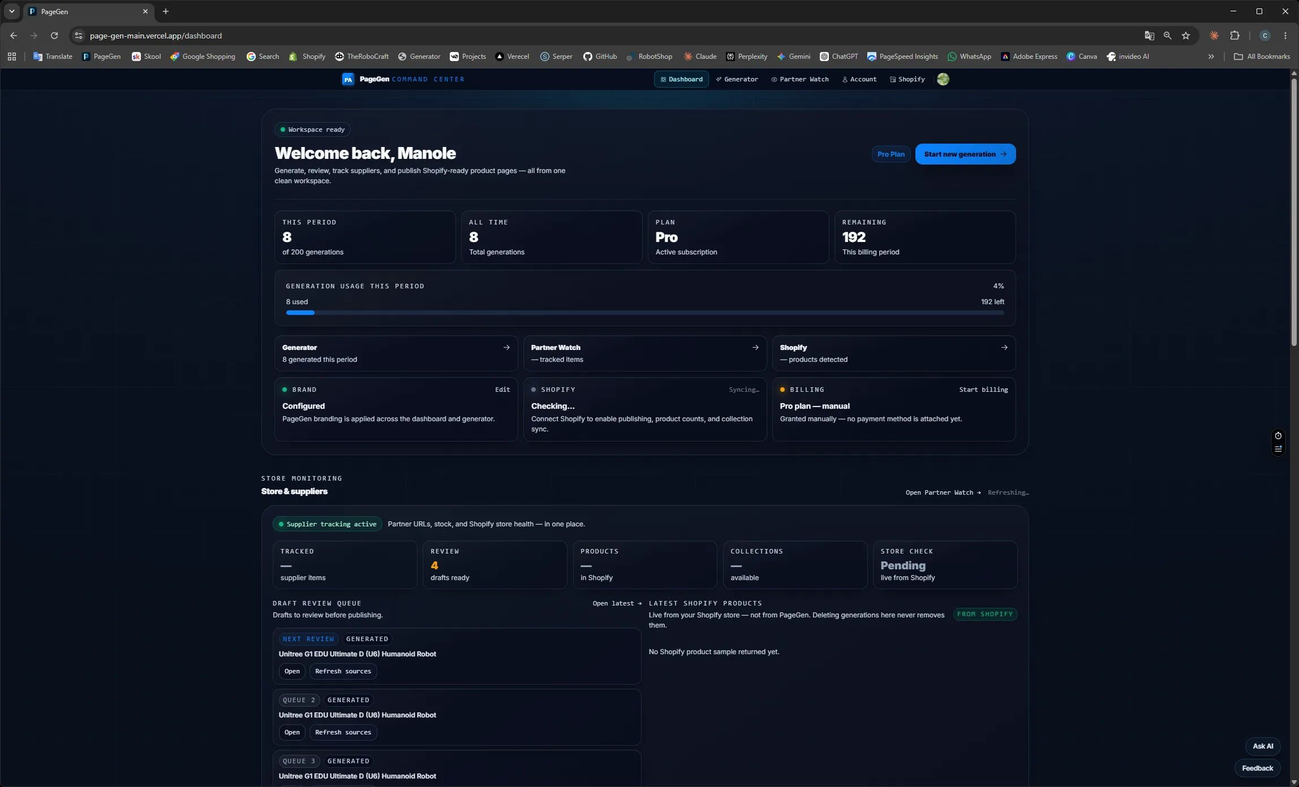This screenshot has width=1299, height=787.
Task: Click the Workspace ready status badge
Action: (312, 130)
